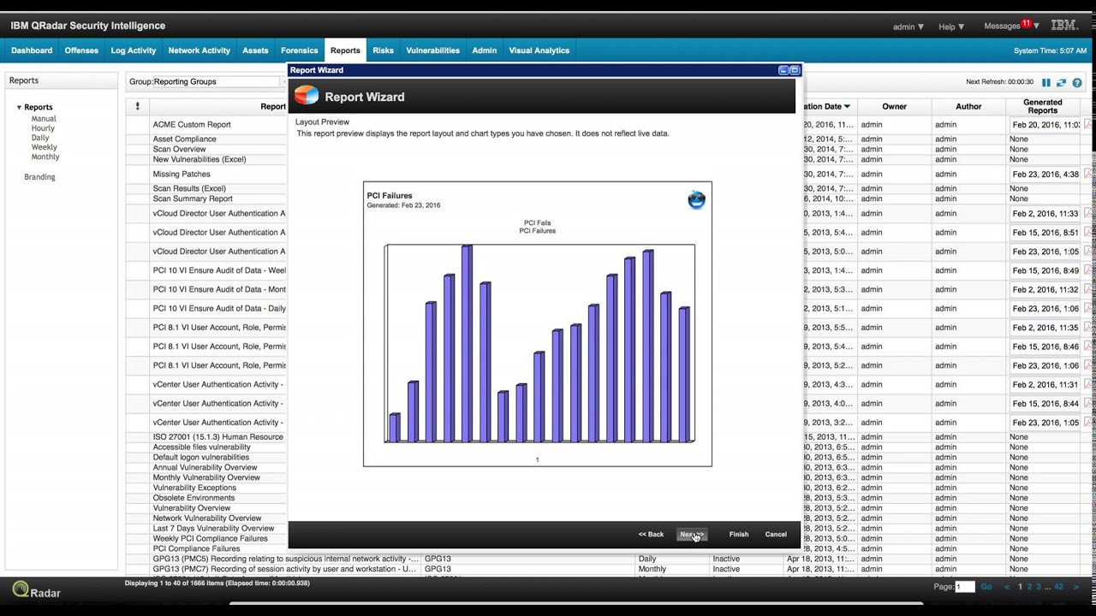The width and height of the screenshot is (1096, 616).
Task: Open the blue question-mark help icon
Action: click(x=1077, y=83)
